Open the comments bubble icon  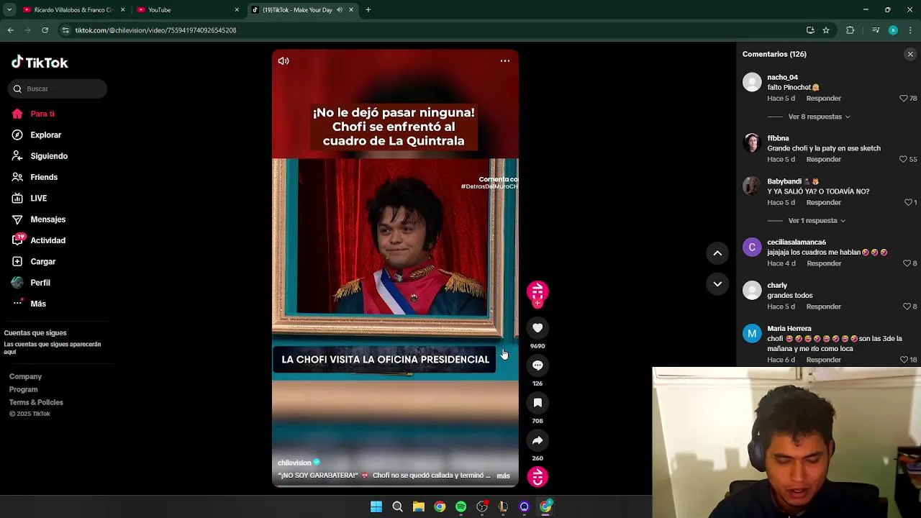[x=537, y=365]
